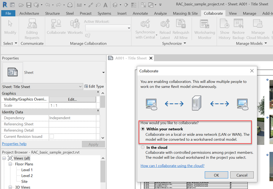Switch to the Structure ribbon tab

pos(53,13)
